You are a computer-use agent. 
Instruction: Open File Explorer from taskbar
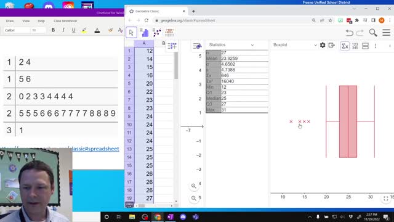click(132, 216)
